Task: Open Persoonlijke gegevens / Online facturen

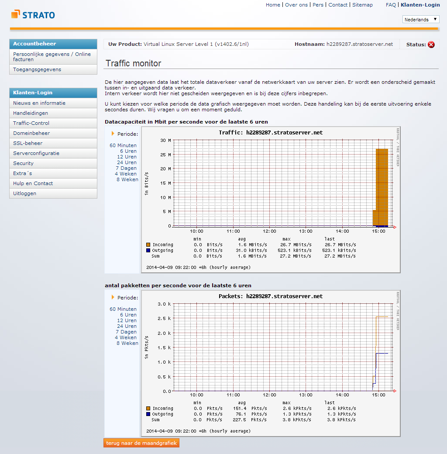Action: [52, 57]
